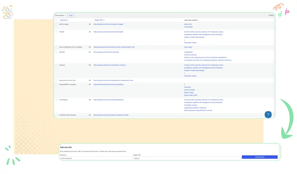Open the /index.php last seen link

188,24
